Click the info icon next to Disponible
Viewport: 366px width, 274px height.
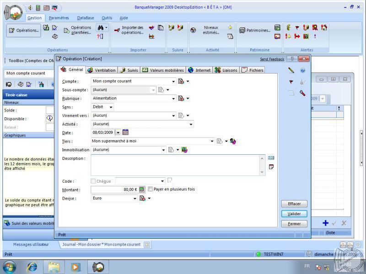[x=50, y=118]
